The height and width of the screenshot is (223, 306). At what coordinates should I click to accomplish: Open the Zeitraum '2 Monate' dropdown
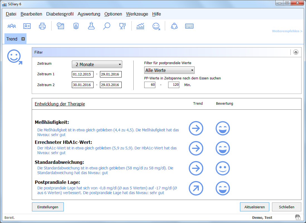tap(97, 64)
